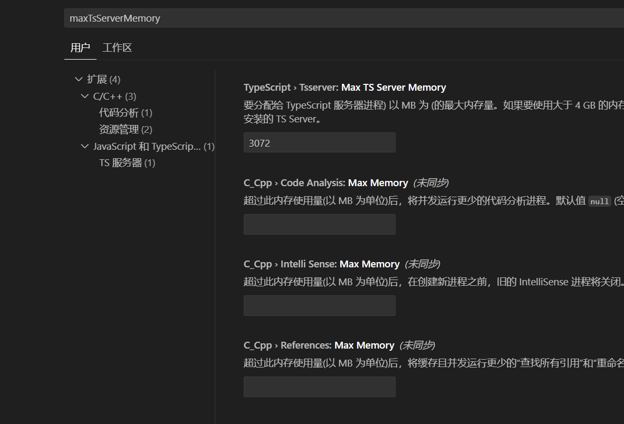624x424 pixels.
Task: Click the 扩展 (4) tree label
Action: 104,79
